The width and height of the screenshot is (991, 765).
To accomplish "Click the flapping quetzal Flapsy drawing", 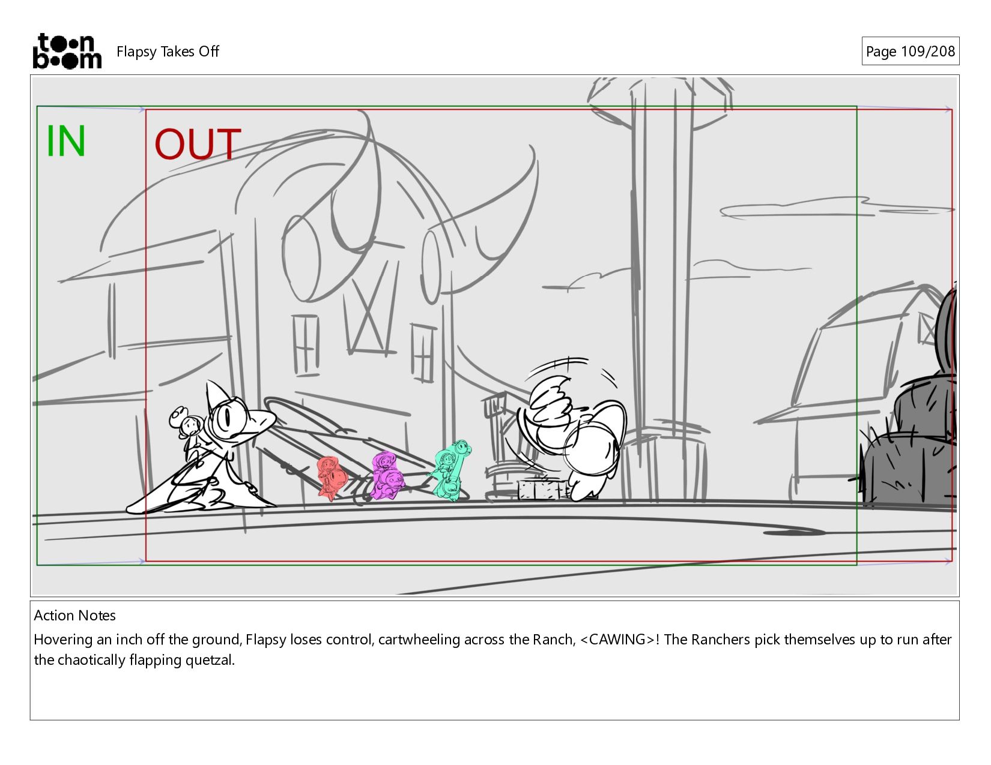I will [571, 429].
